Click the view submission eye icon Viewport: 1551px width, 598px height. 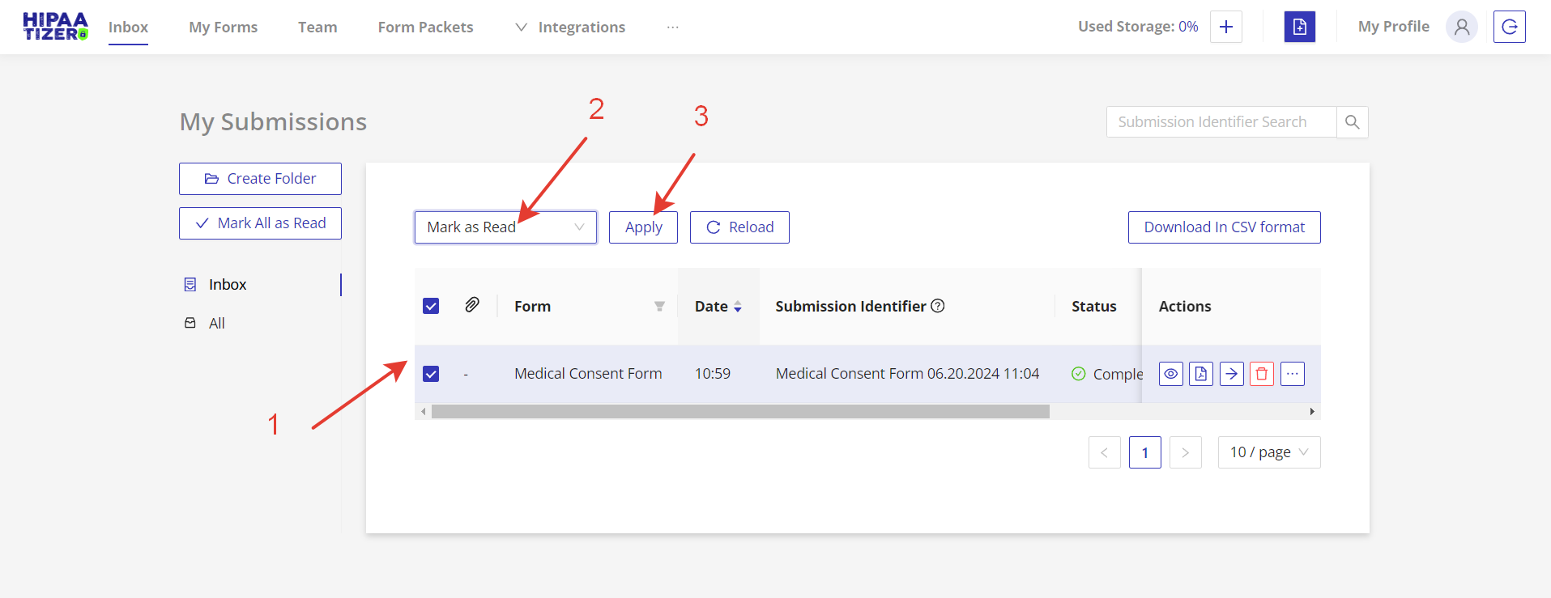coord(1170,374)
